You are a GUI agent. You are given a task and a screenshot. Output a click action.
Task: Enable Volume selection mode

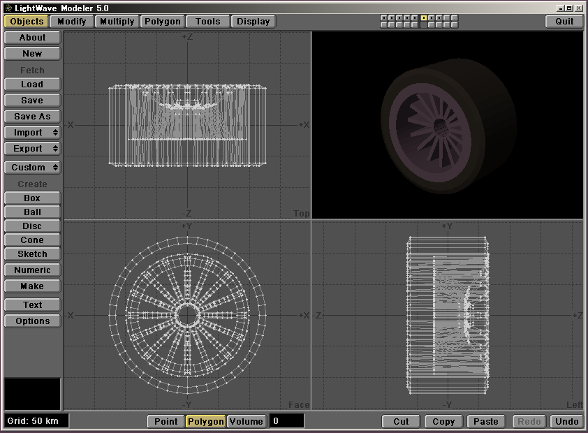coord(246,421)
